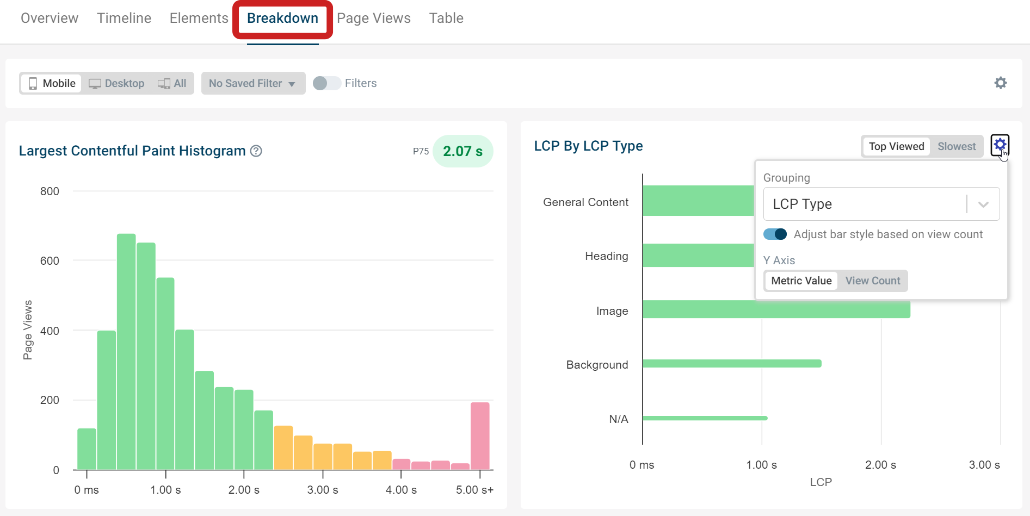Select the Mobile device filter
Image resolution: width=1030 pixels, height=516 pixels.
coord(52,83)
